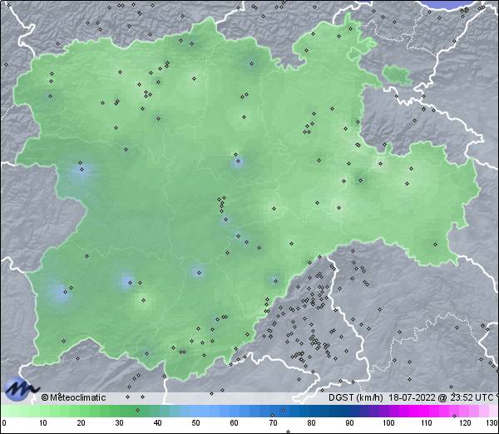Click the scale label 120

coord(465,423)
